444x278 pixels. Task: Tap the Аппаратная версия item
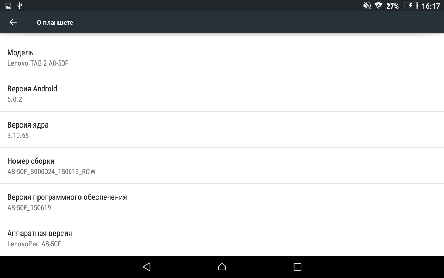[x=222, y=238]
